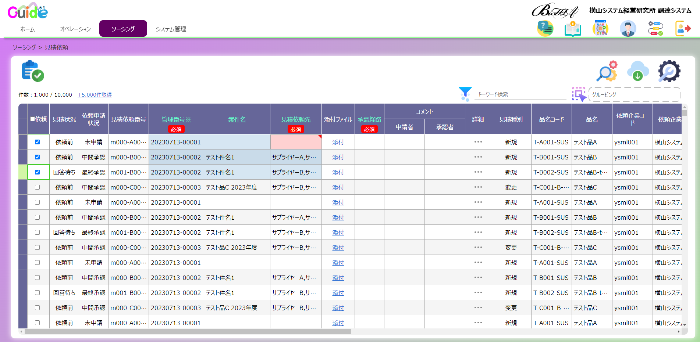Select cell T-B002-SUS in third row
700x342 pixels.
click(551, 172)
